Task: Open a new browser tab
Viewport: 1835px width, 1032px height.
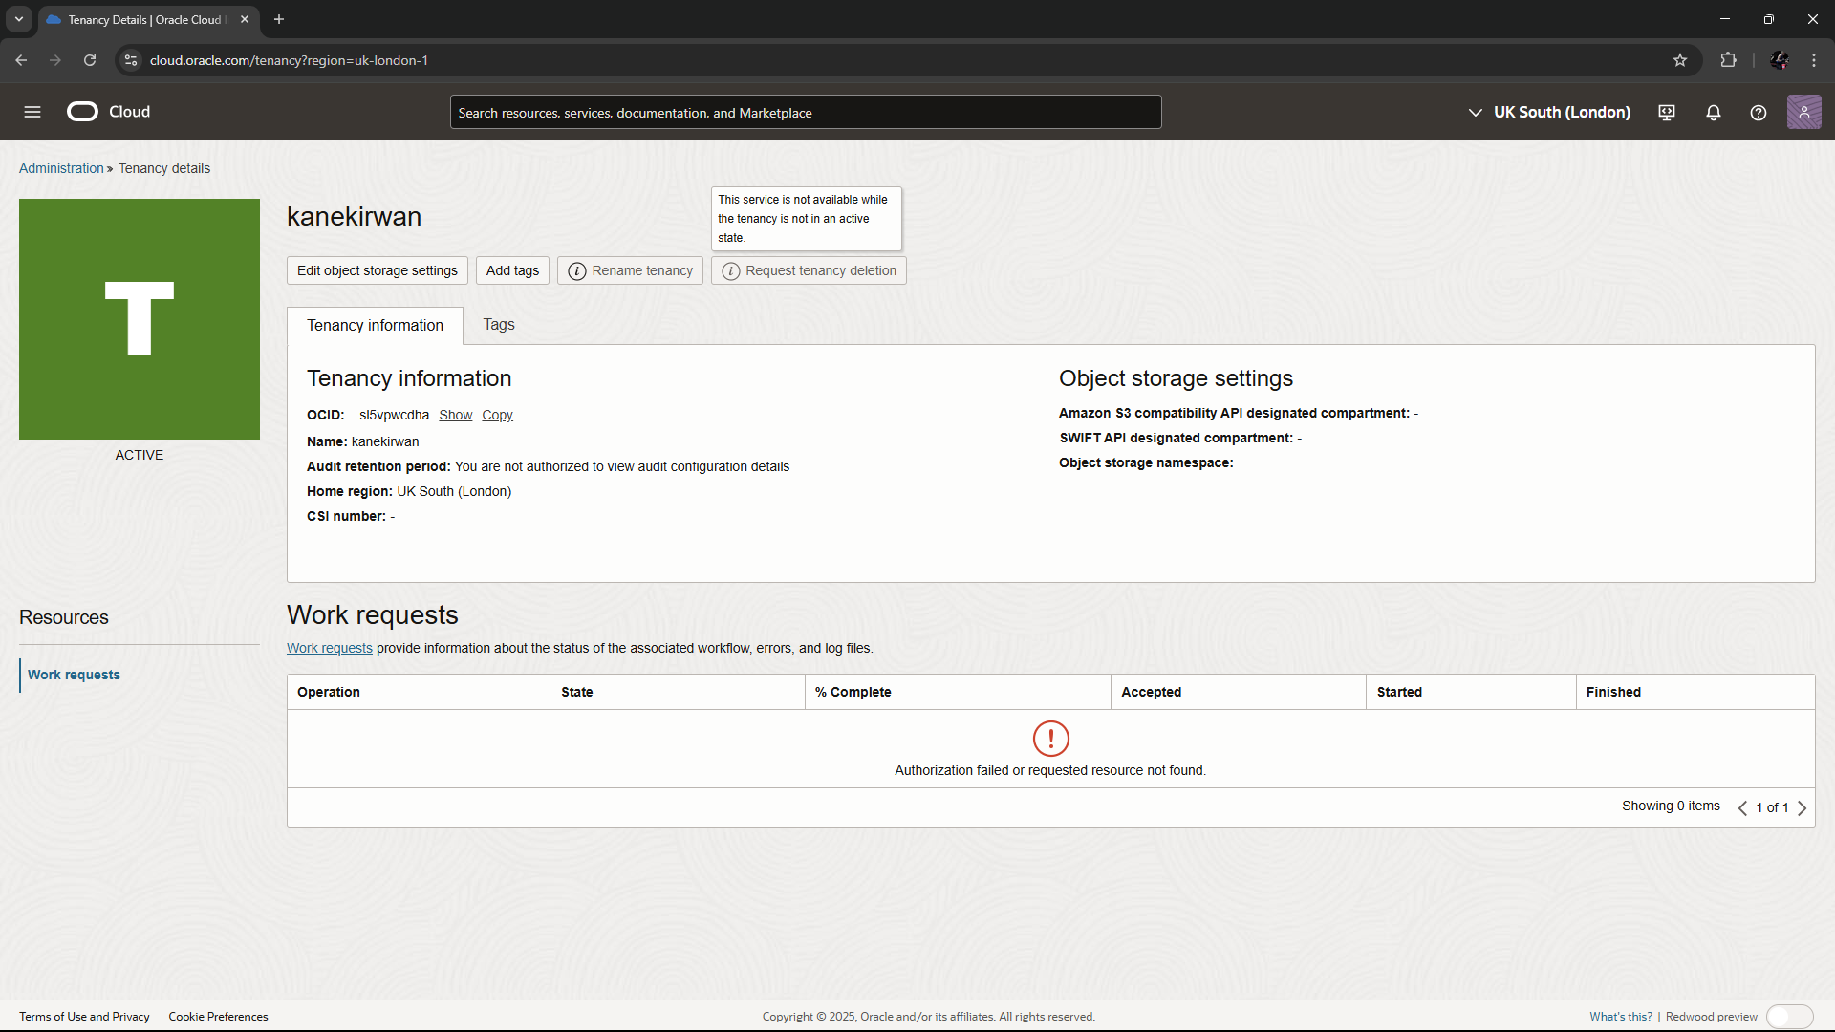Action: [x=279, y=19]
